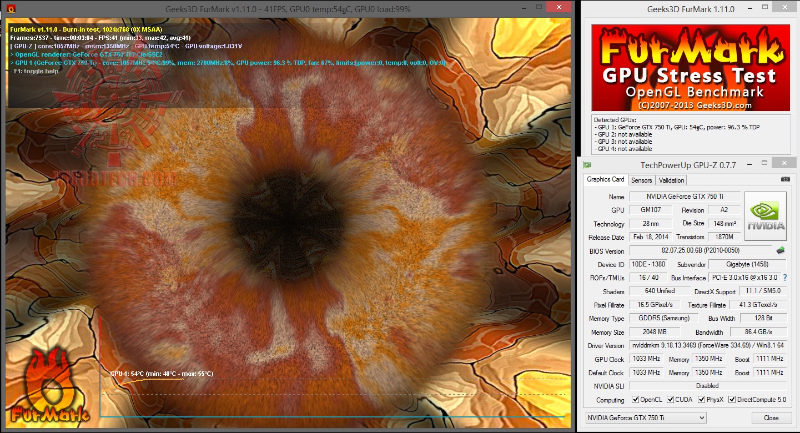800x433 pixels.
Task: Select the Bus Width field showing 128 Bit
Action: pos(762,319)
